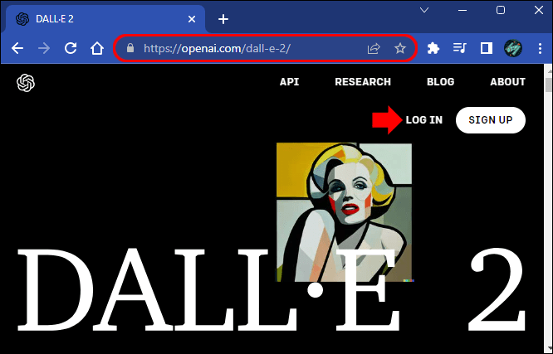Open the user profile avatar

click(513, 48)
